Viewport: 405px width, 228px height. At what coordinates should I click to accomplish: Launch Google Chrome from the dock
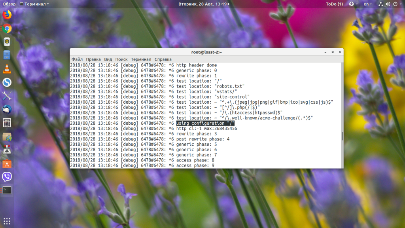[7, 28]
